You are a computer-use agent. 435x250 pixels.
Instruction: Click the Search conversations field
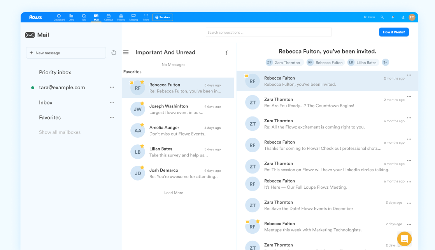[268, 32]
